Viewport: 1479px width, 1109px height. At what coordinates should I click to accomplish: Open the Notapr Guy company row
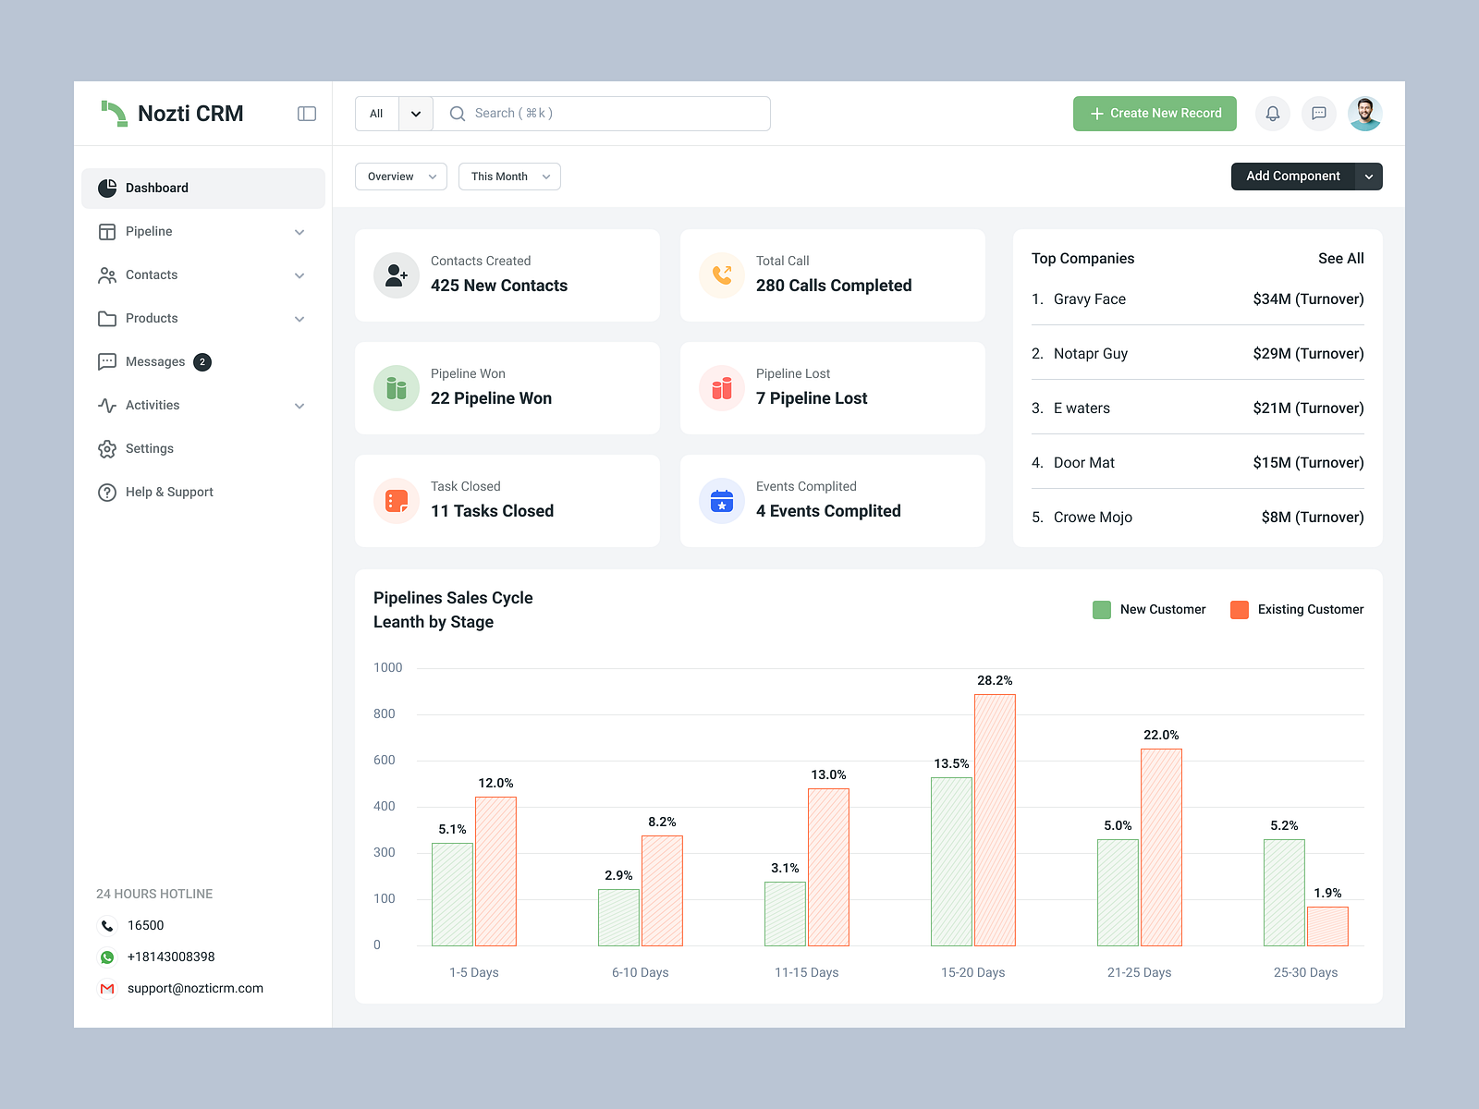point(1198,354)
